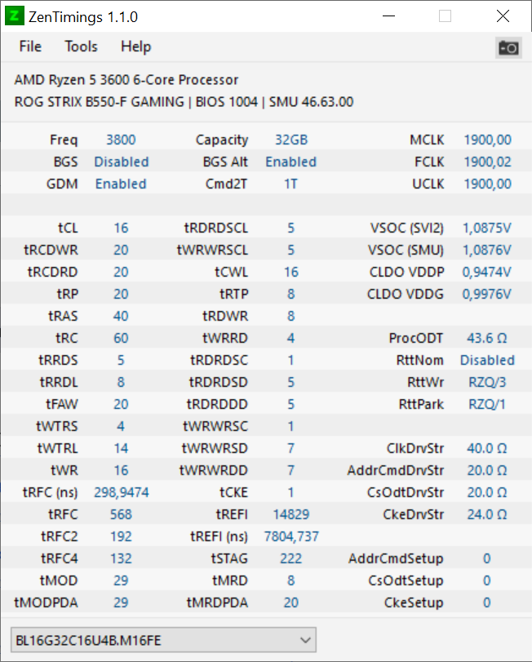Open the File menu
The width and height of the screenshot is (532, 662).
(x=30, y=47)
